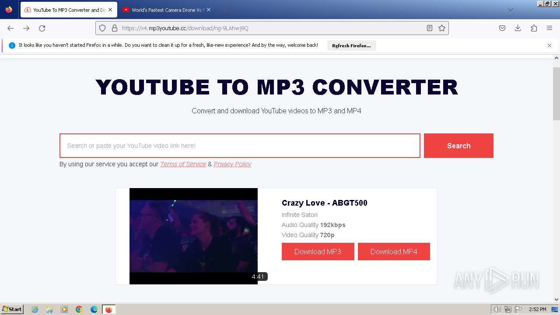Click Crazy Love - ABGT500 title
Image resolution: width=560 pixels, height=315 pixels.
[325, 203]
